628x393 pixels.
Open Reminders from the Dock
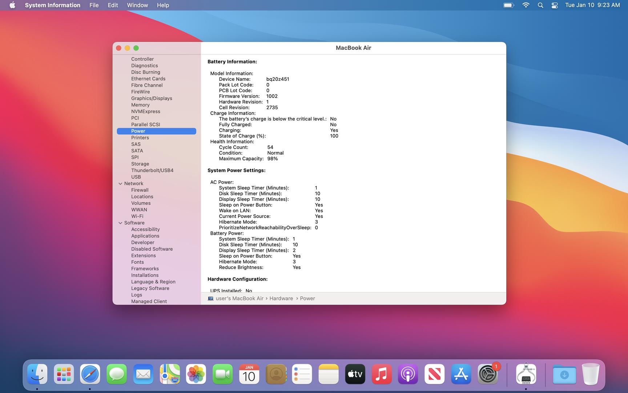pos(302,374)
